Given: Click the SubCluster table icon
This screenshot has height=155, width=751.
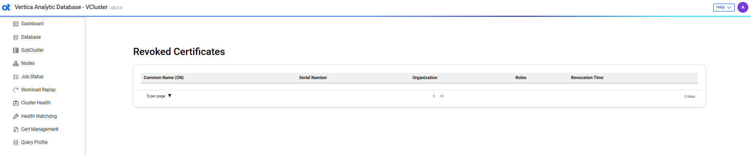Looking at the screenshot, I should tap(16, 50).
